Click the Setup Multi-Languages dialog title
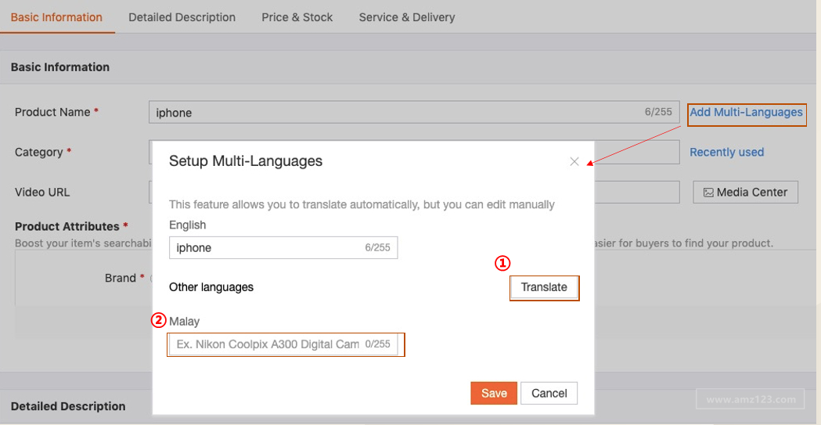 (246, 161)
